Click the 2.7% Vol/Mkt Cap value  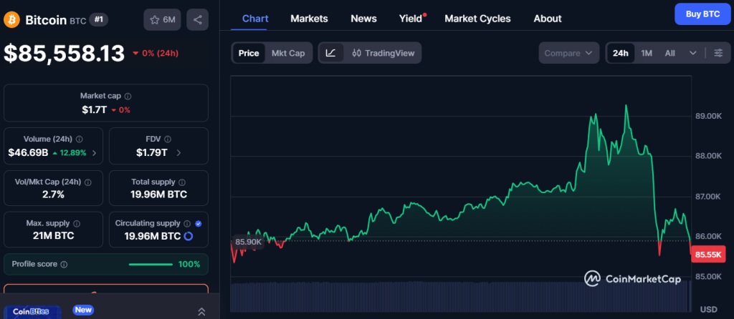[x=53, y=195]
